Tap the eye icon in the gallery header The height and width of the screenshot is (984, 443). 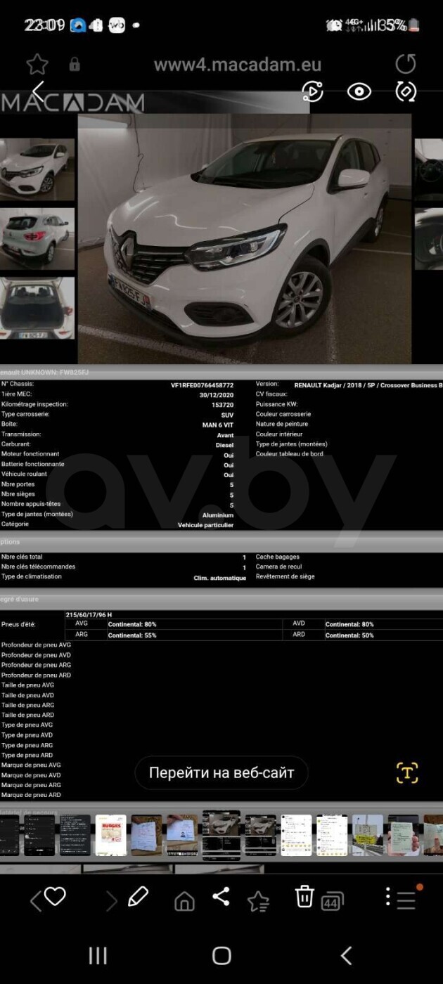pos(359,91)
